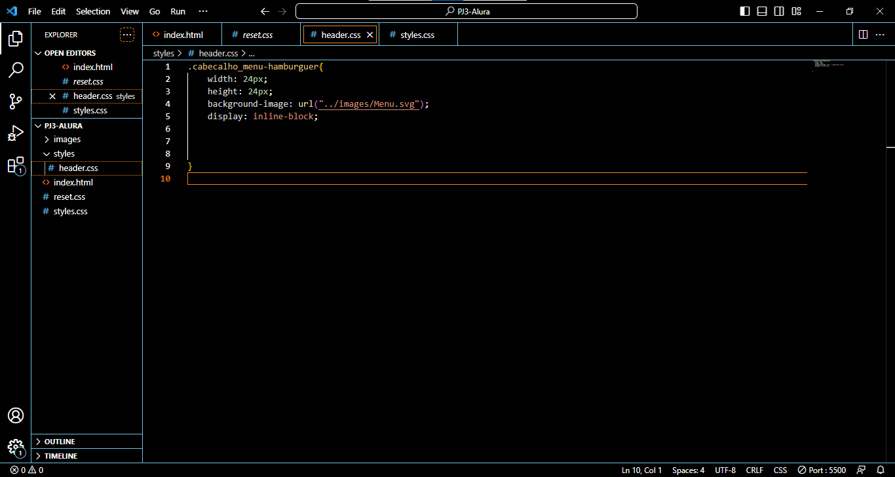895x477 pixels.
Task: Open the Accounts menu icon
Action: coord(16,415)
